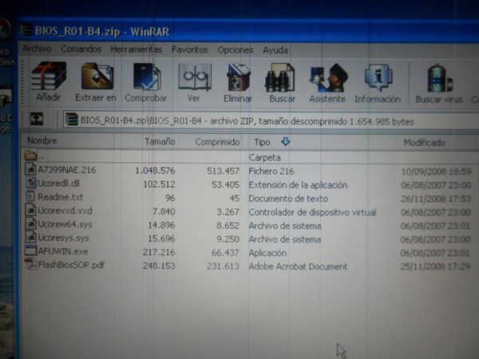
Task: Click the AFUWIN.exe file name
Action: (x=63, y=251)
